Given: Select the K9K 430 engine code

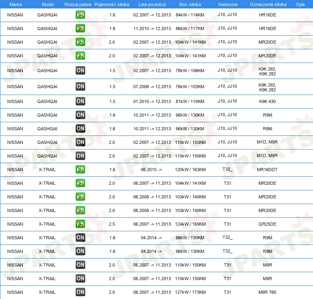Looking at the screenshot, I should coord(267,101).
